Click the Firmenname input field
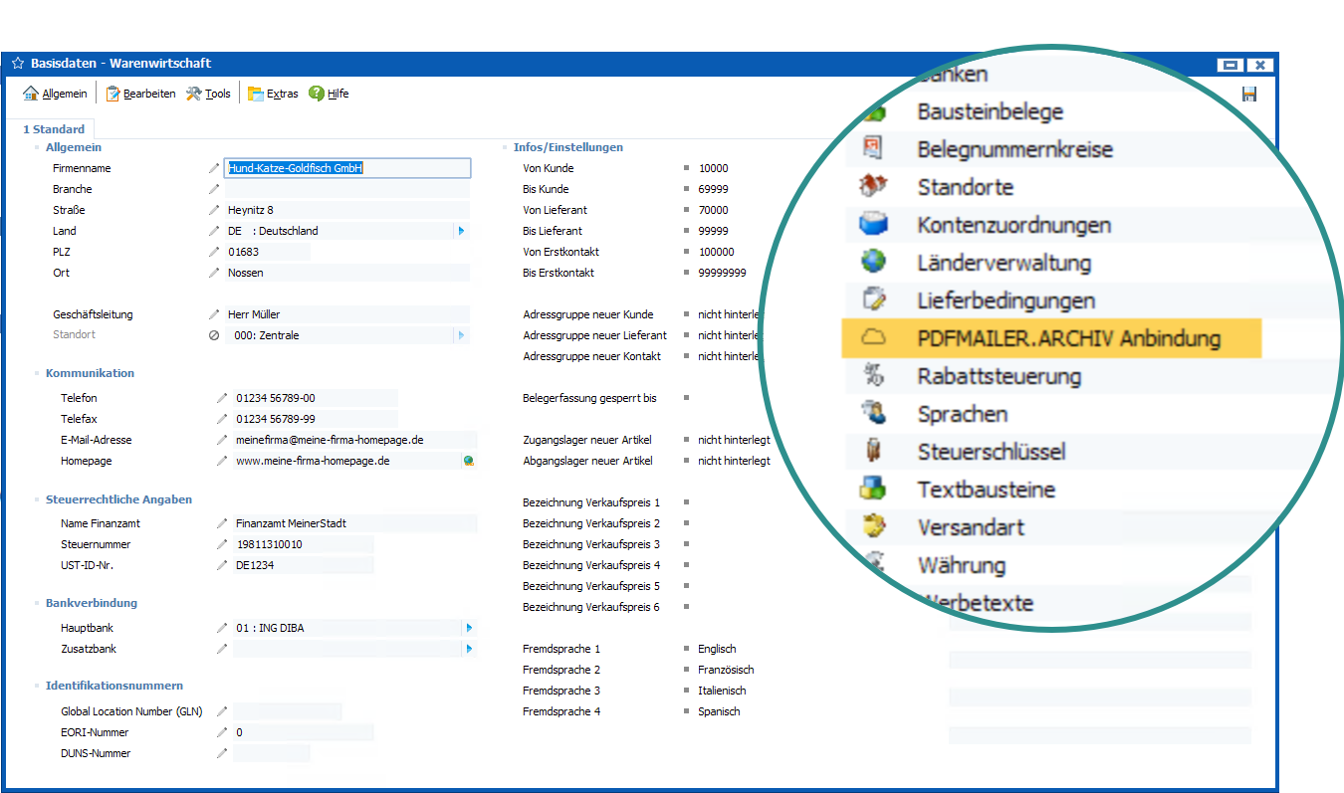Screen dimensions: 1344x793 click(346, 168)
